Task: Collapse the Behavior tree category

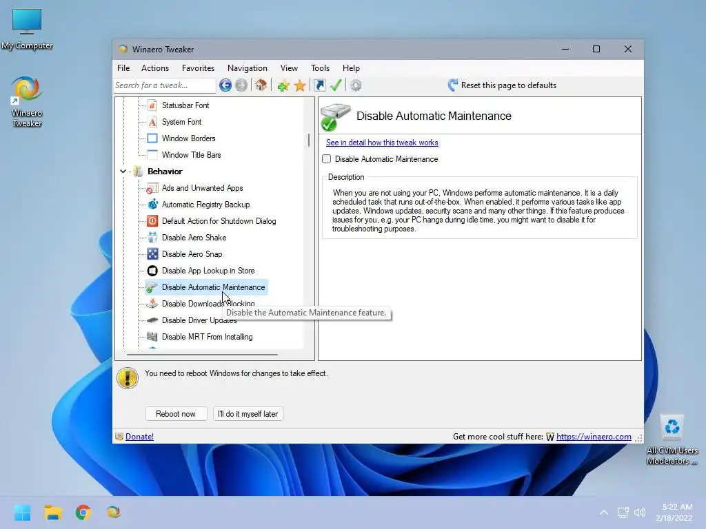Action: [123, 172]
